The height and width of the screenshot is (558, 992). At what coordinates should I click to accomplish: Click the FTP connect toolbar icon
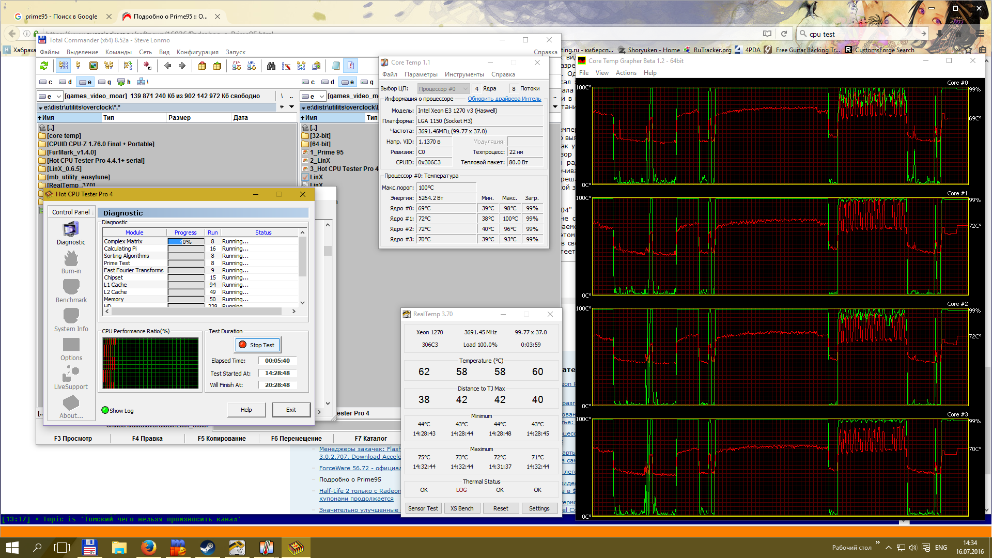(x=237, y=66)
